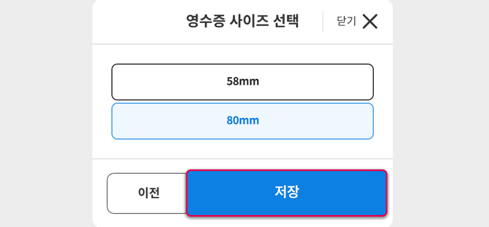This screenshot has width=489, height=227.
Task: Click the blue-outlined 80mm box
Action: click(243, 121)
